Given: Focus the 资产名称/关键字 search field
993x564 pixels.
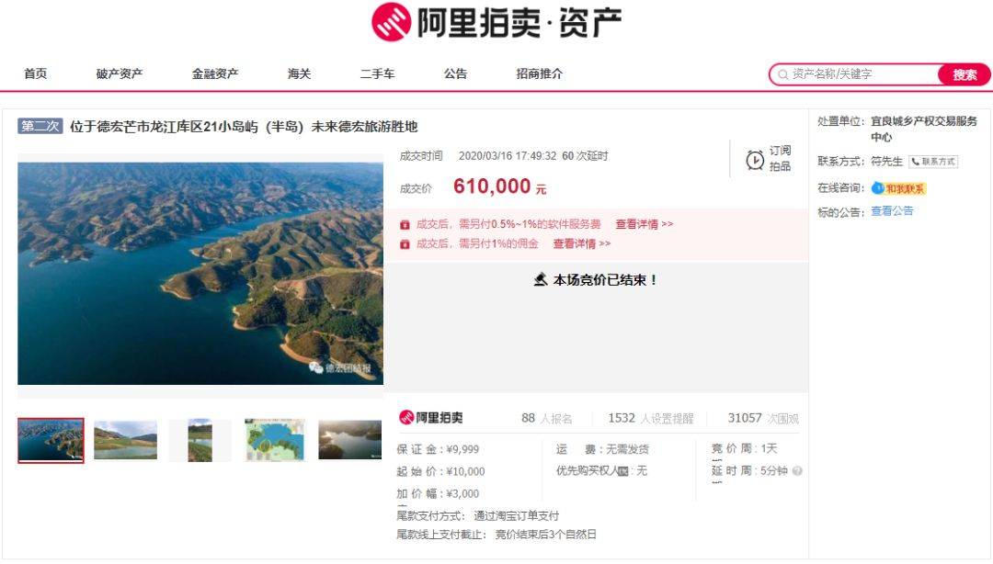Looking at the screenshot, I should pyautogui.click(x=862, y=74).
